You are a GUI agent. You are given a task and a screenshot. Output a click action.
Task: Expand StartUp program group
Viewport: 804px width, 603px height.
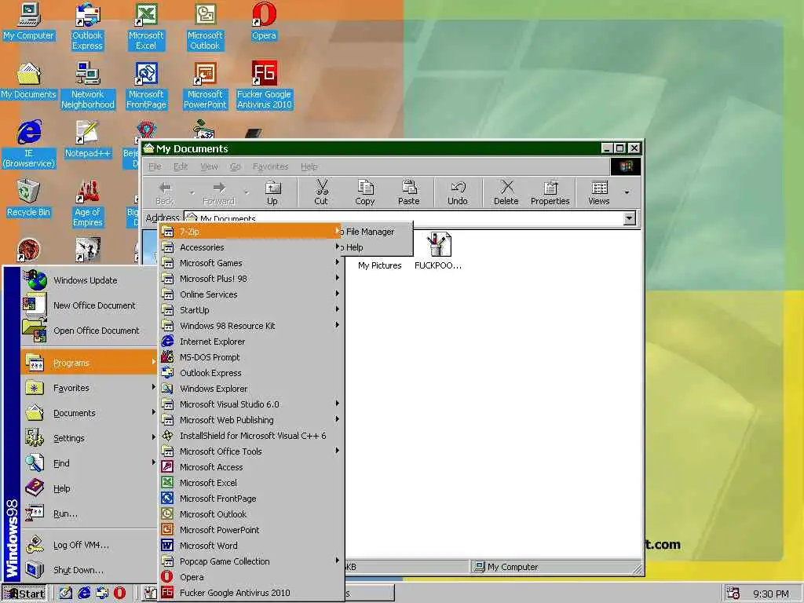pyautogui.click(x=250, y=310)
